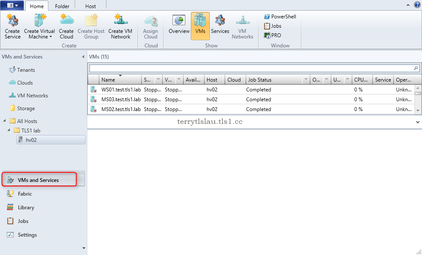Select the VMs view button
This screenshot has width=422, height=255.
[x=200, y=26]
